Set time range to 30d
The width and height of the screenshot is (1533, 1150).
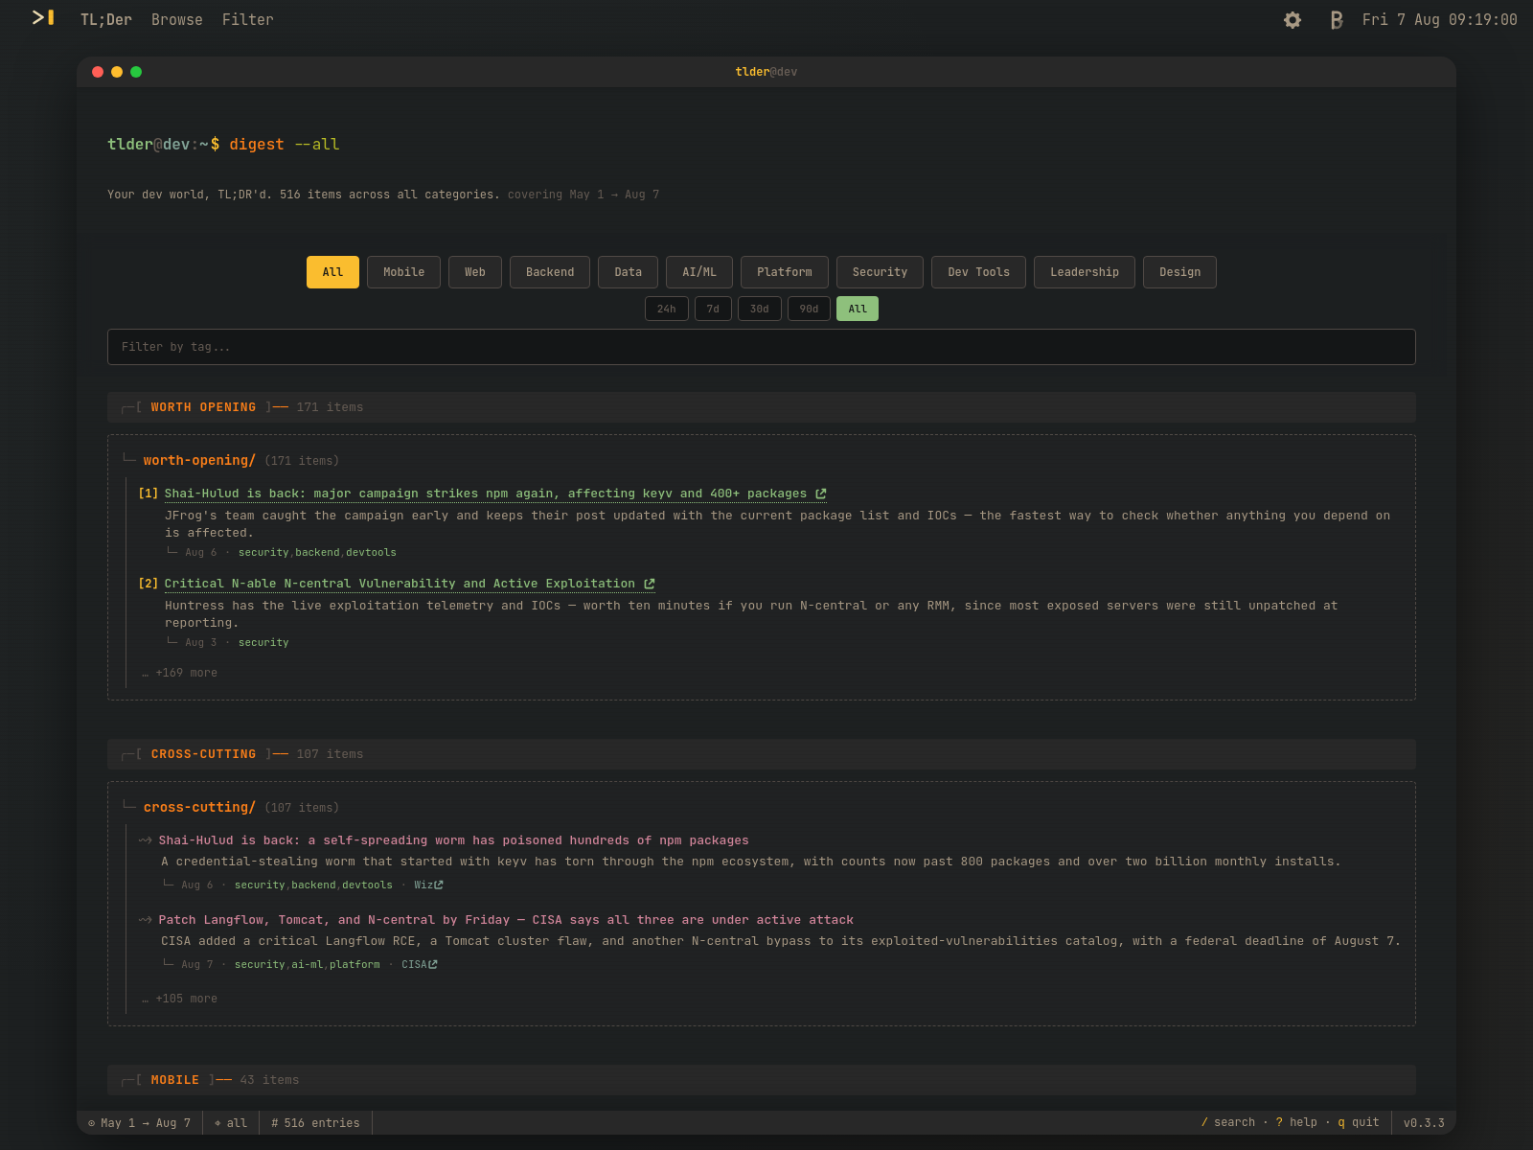coord(760,309)
